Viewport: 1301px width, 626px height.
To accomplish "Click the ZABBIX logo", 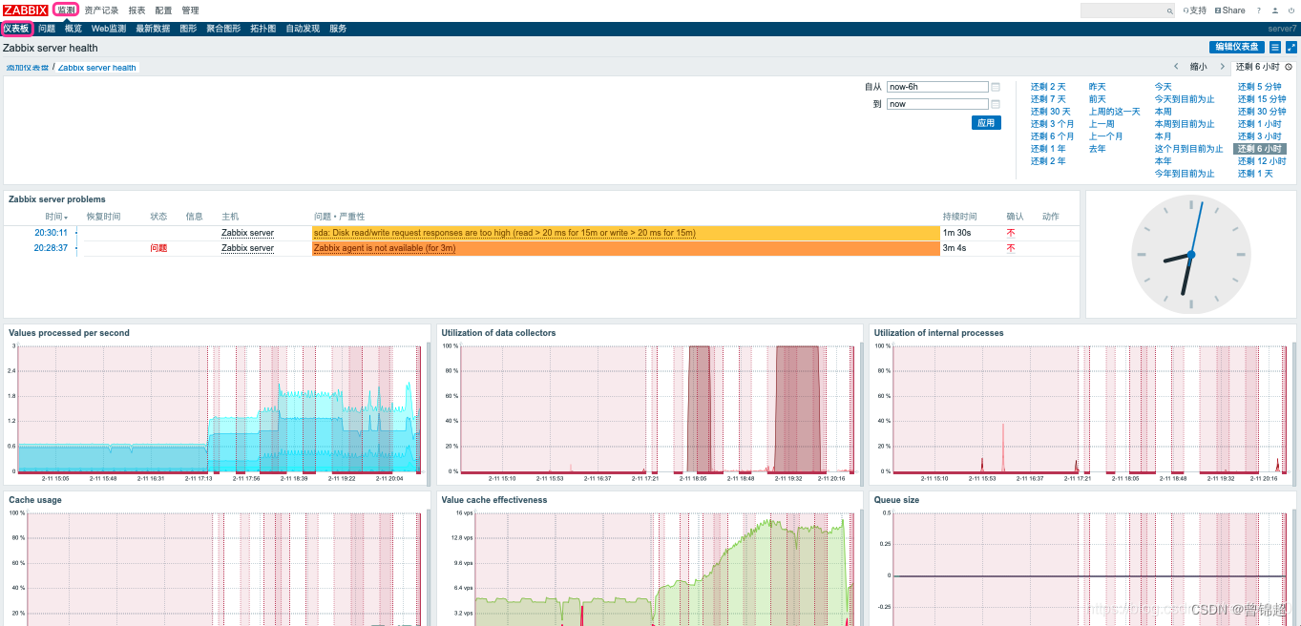I will click(25, 10).
